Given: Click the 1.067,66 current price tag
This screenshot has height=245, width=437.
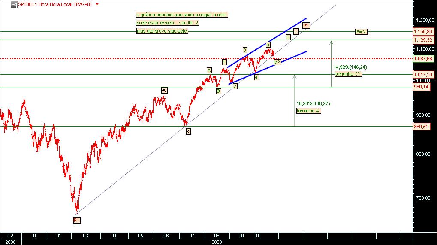Looking at the screenshot, I should point(423,59).
